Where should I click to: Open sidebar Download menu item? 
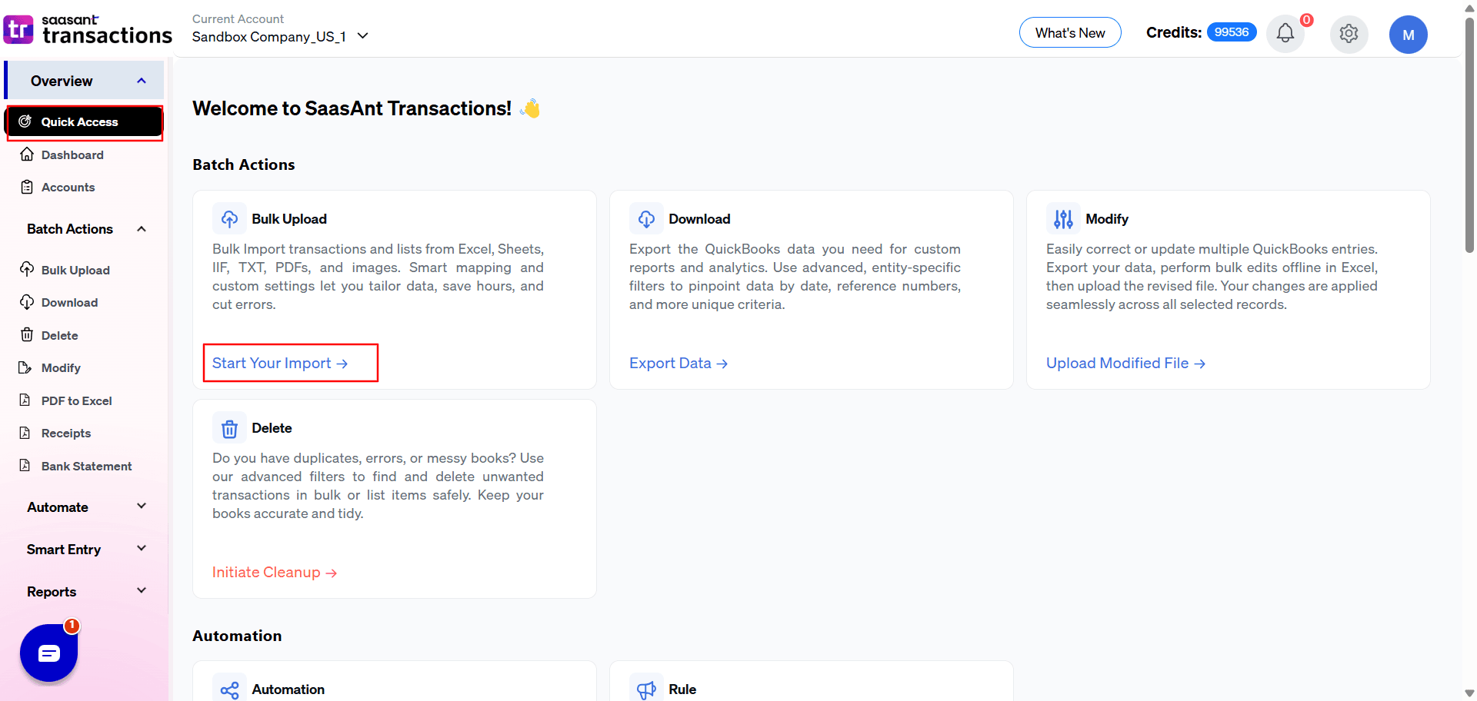(x=69, y=303)
